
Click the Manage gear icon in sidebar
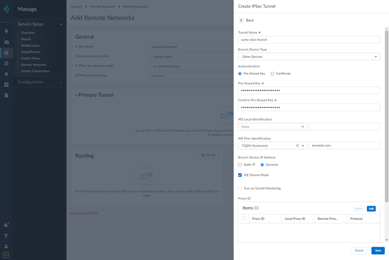(6, 53)
